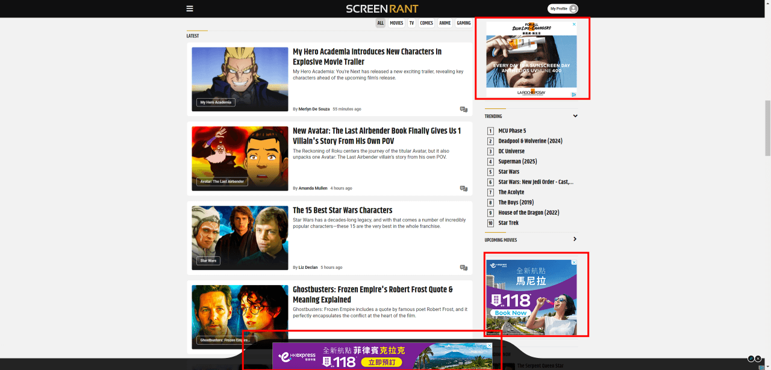
Task: Collapse the Trending section chevron
Action: (575, 116)
